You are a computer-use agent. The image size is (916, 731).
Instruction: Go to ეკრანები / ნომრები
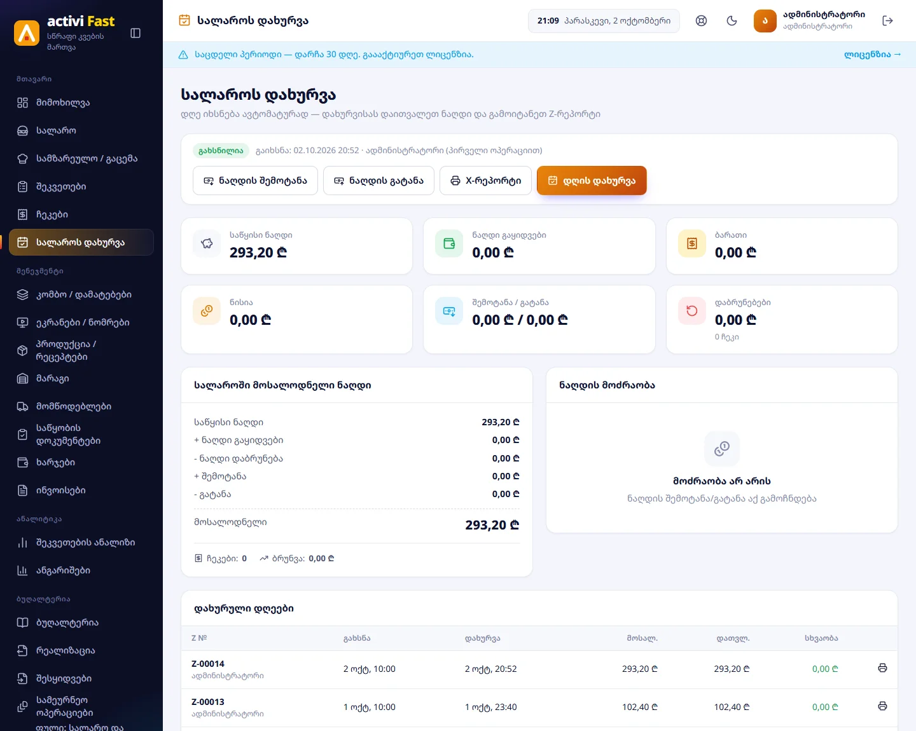point(81,323)
